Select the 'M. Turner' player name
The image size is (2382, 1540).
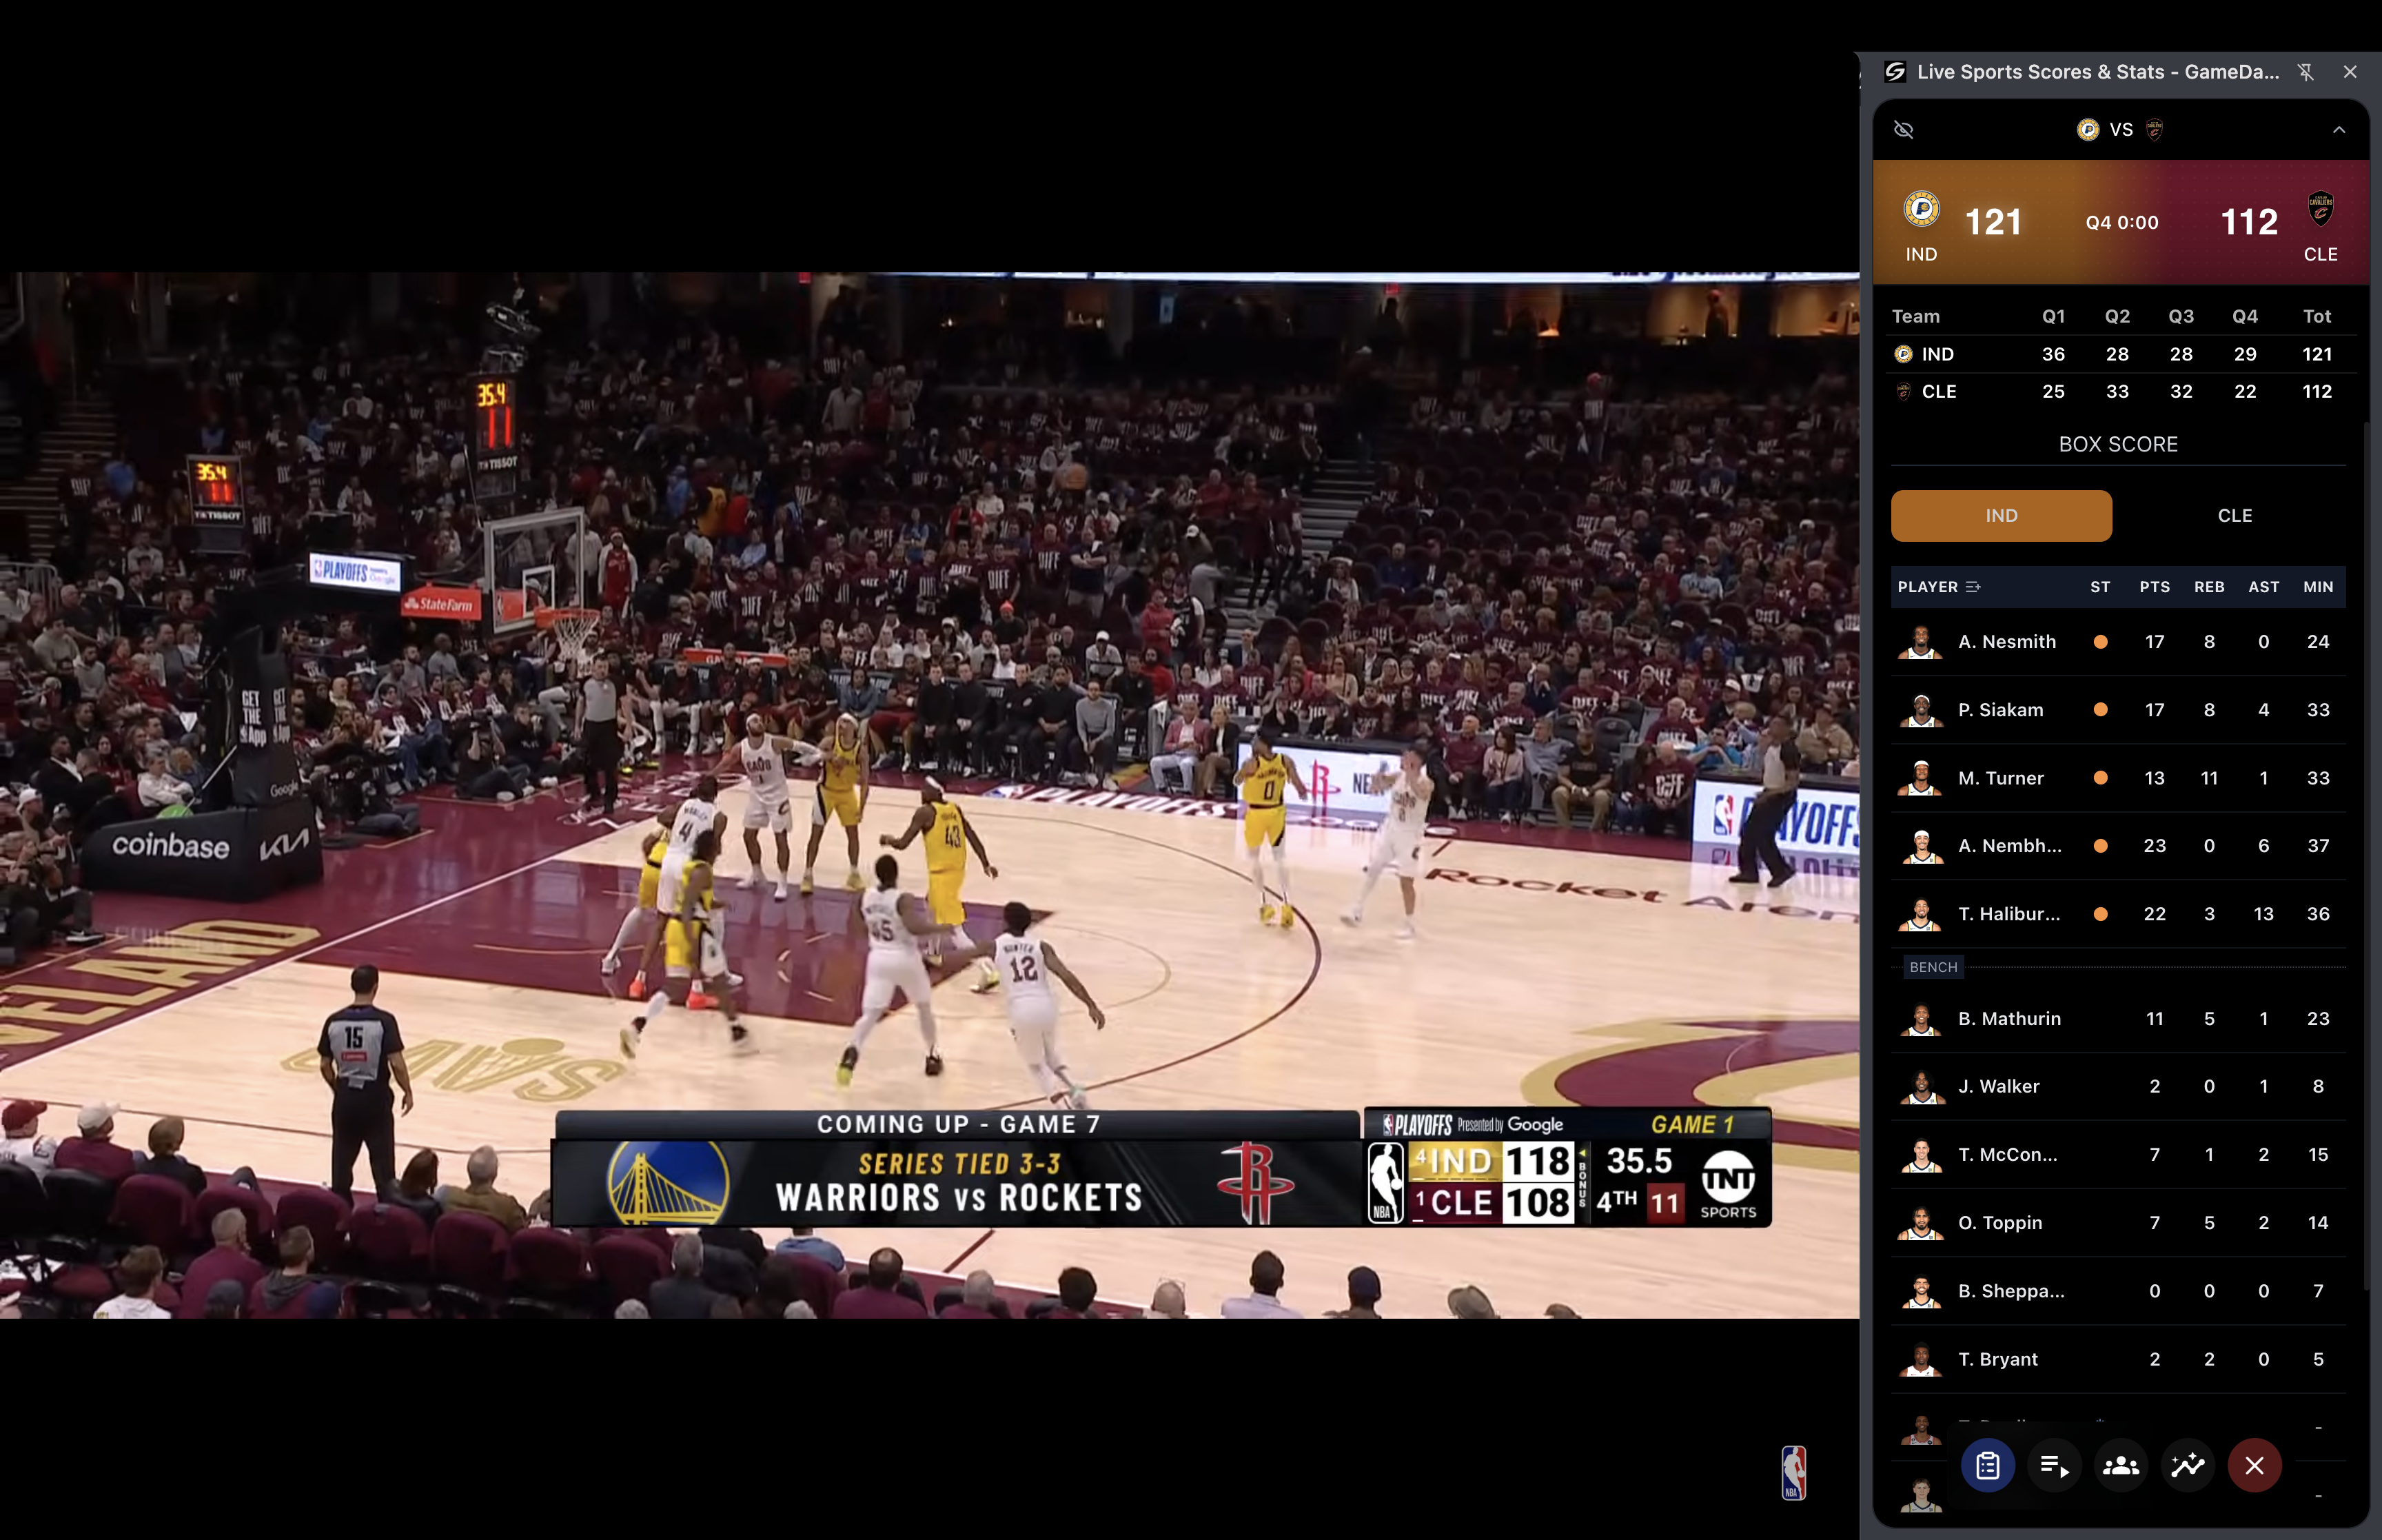pyautogui.click(x=2001, y=778)
